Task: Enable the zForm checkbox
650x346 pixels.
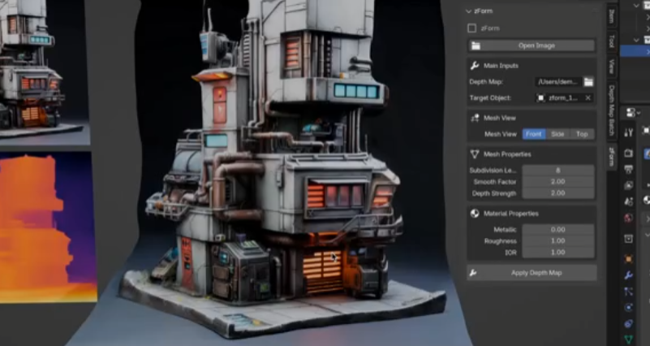Action: coord(472,28)
